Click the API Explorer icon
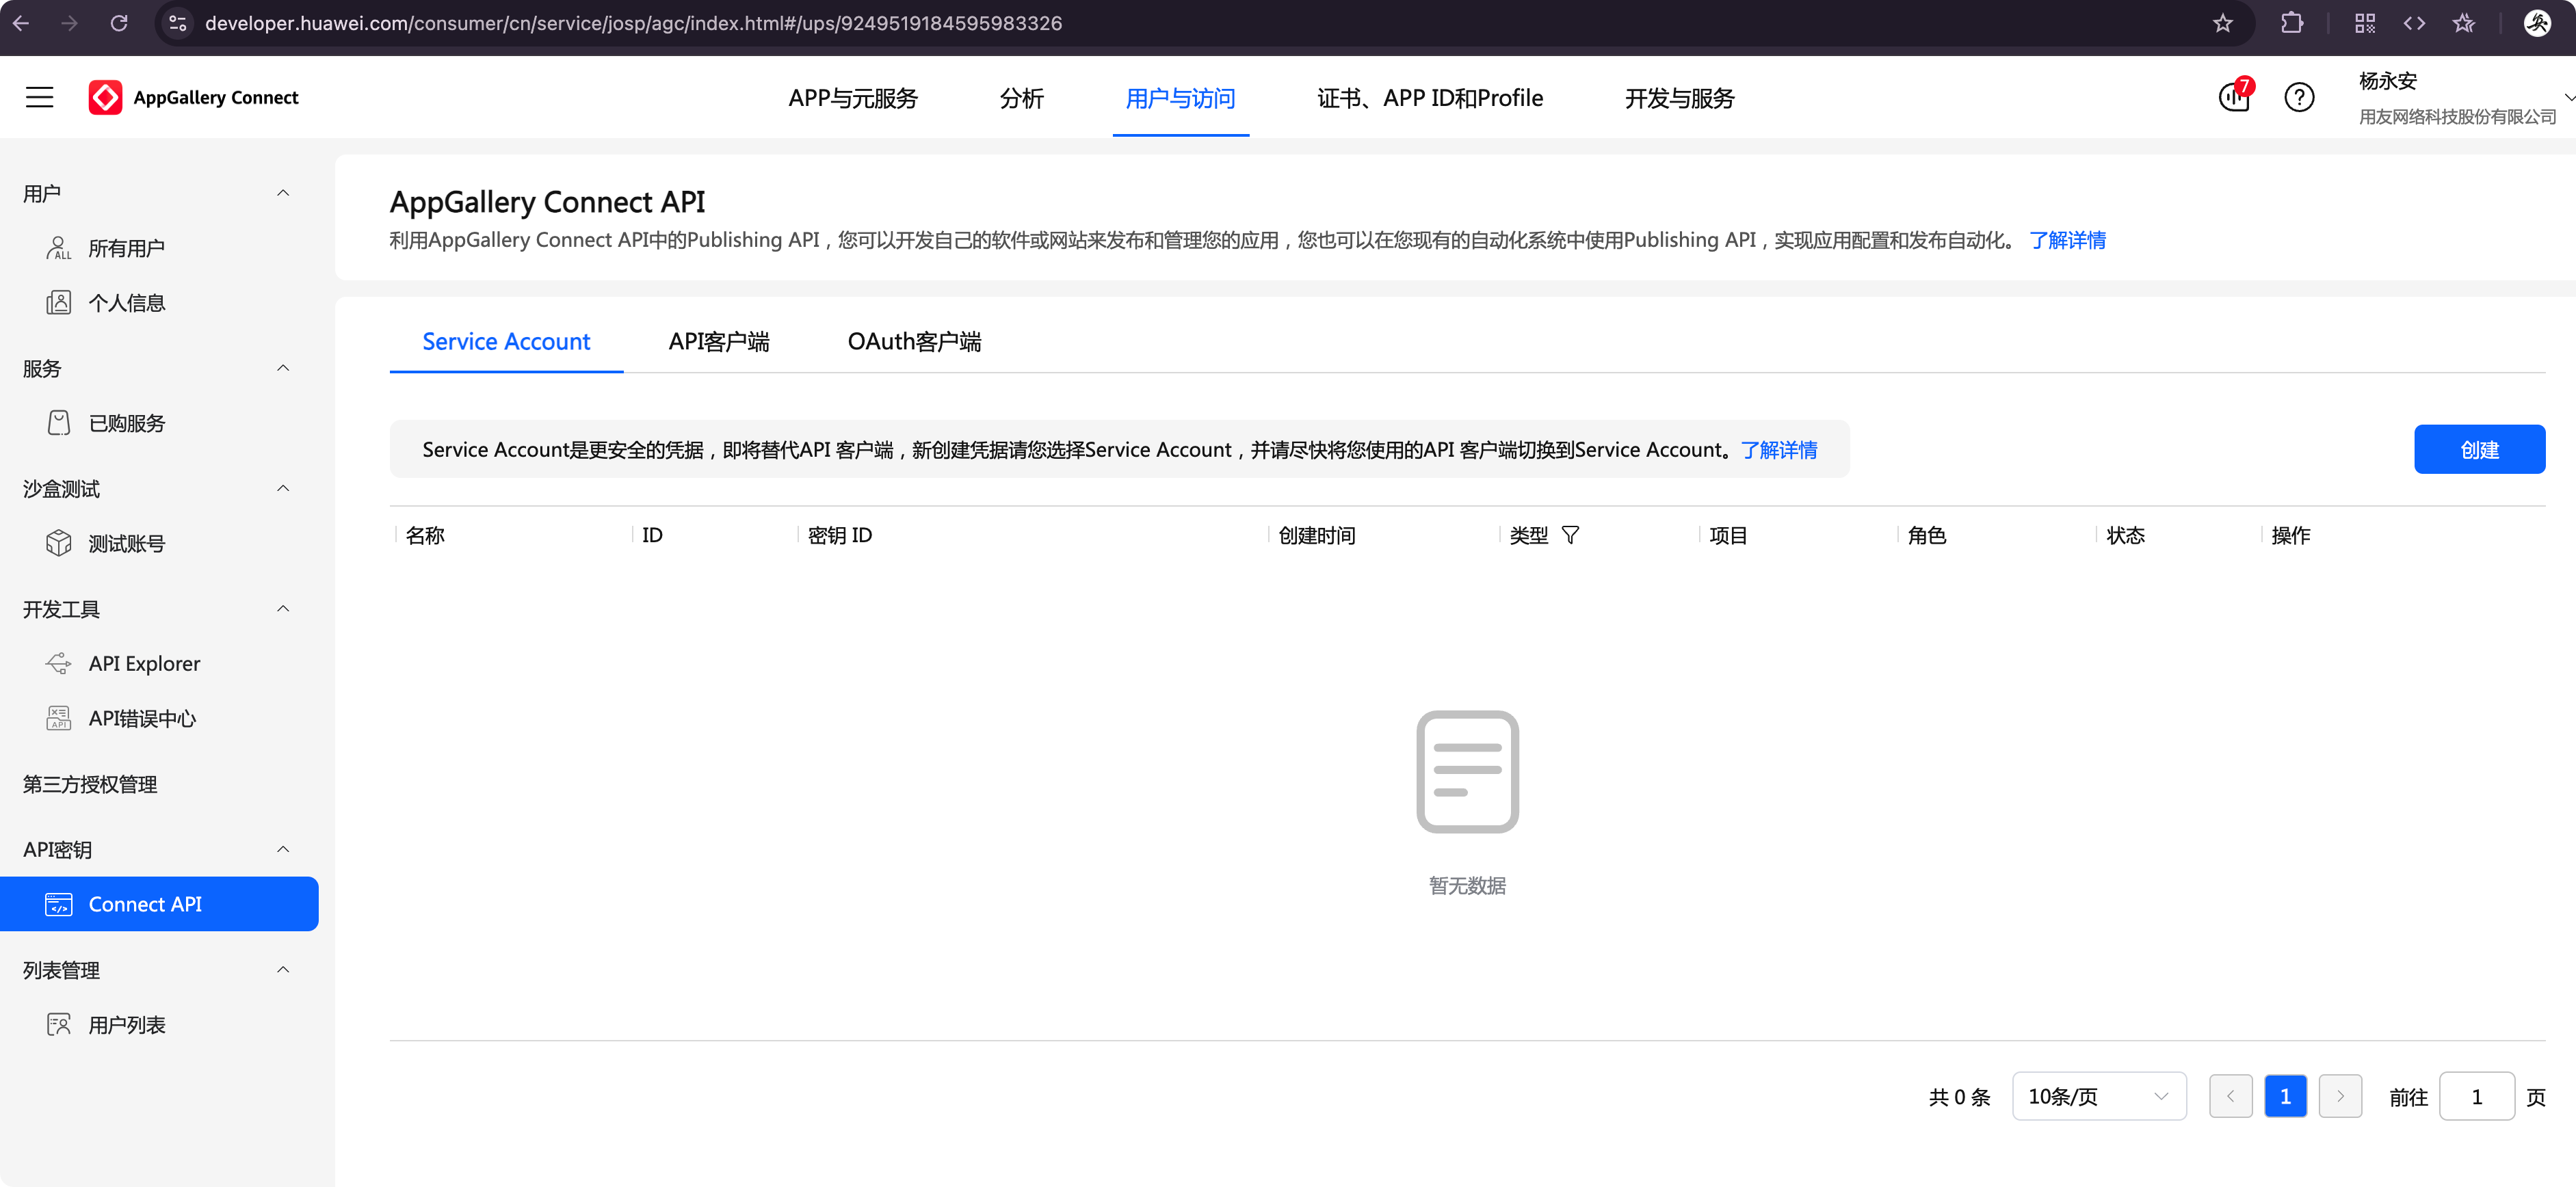 point(58,663)
